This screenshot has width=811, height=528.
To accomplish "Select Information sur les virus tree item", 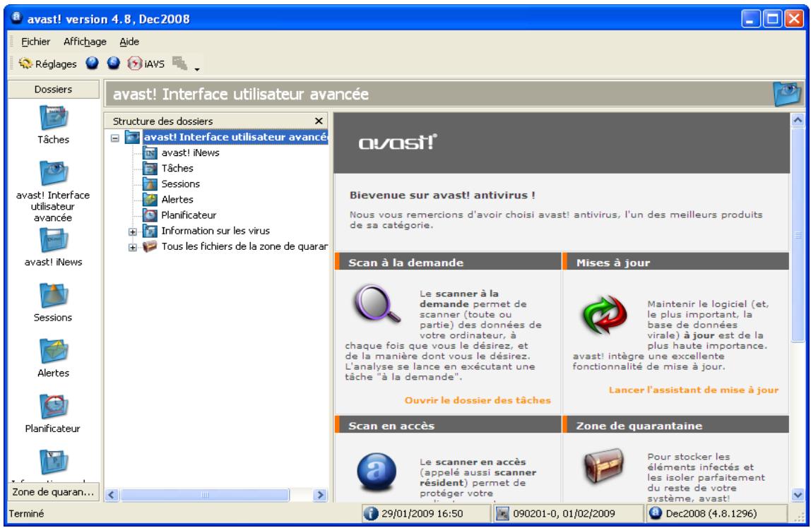I will pos(215,231).
